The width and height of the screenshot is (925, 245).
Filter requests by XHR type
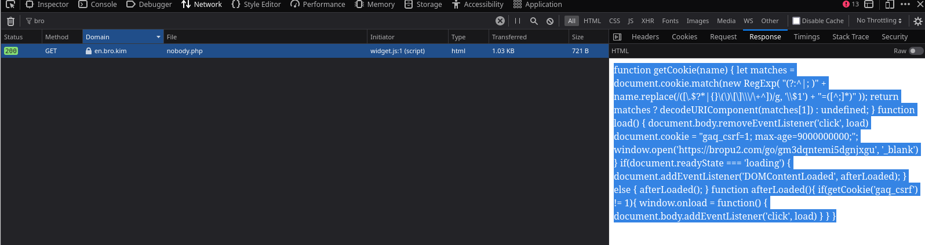[647, 21]
